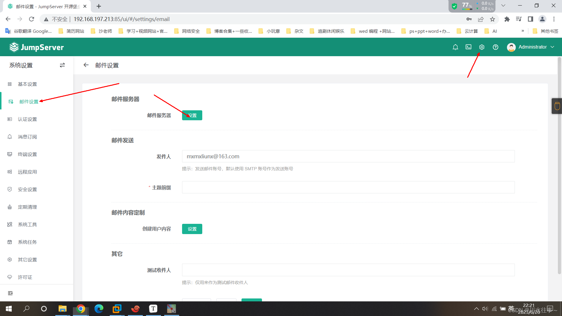Click 设置 button for 创建用户内容
This screenshot has width=562, height=316.
(192, 229)
